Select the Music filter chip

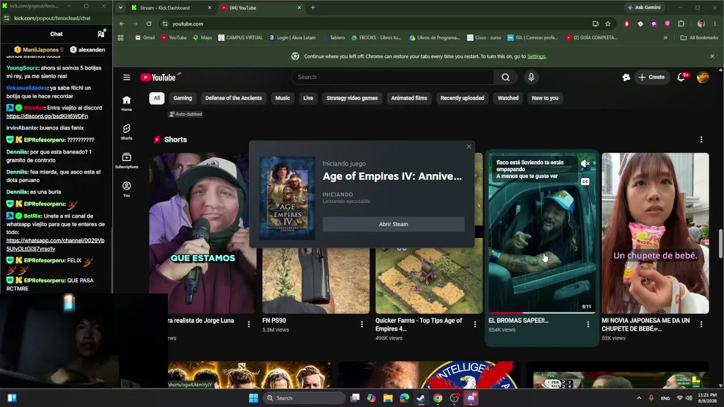click(x=282, y=98)
